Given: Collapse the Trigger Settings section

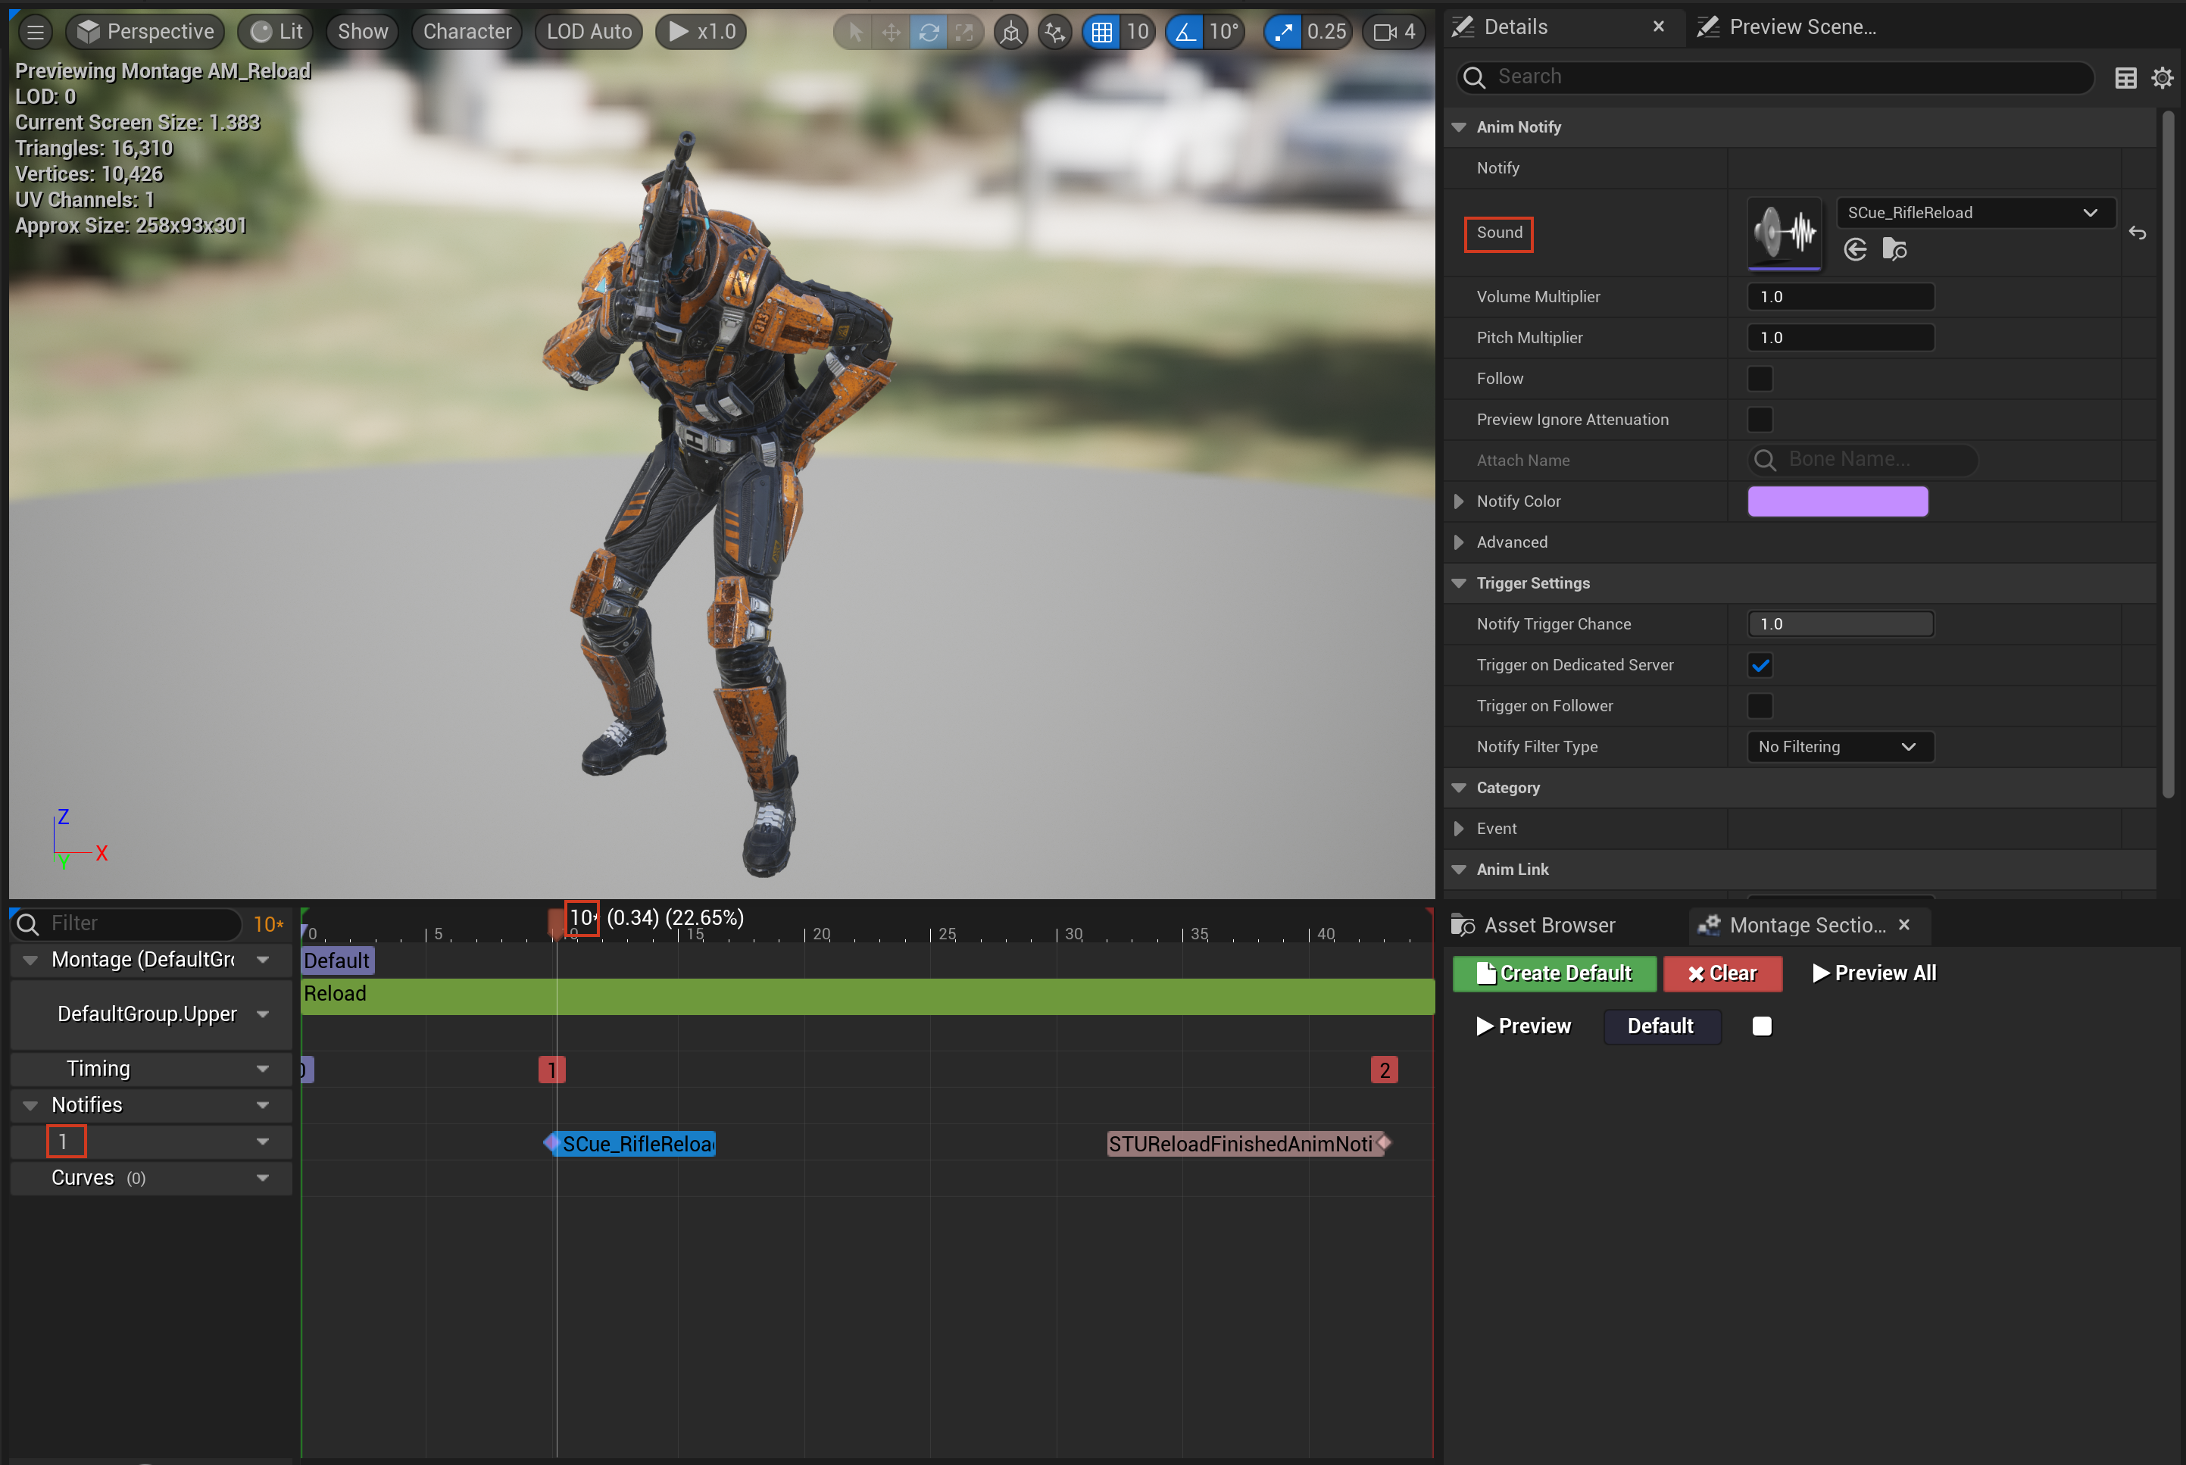Looking at the screenshot, I should [1459, 583].
